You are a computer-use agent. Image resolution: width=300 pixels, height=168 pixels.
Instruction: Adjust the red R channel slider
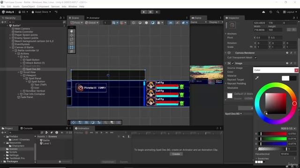(x=273, y=134)
